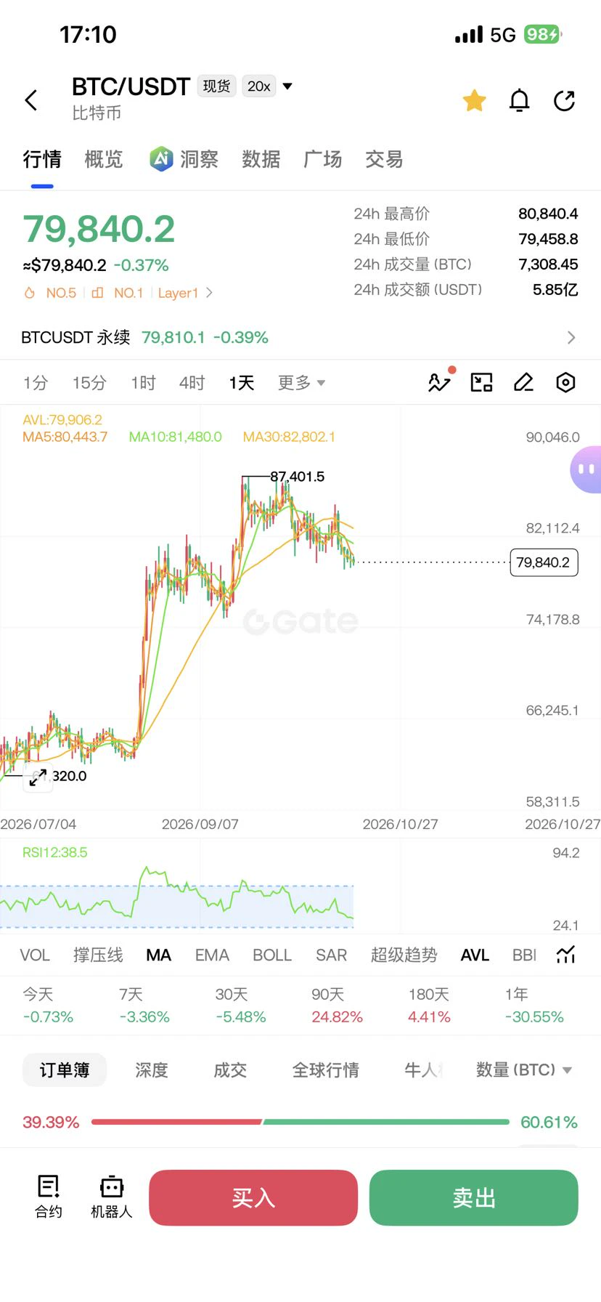Select the 1分 timeframe
The image size is (601, 1302).
coord(36,382)
